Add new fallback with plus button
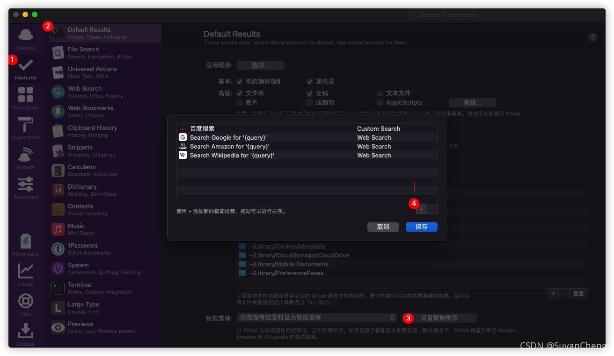The height and width of the screenshot is (356, 614). (x=422, y=209)
